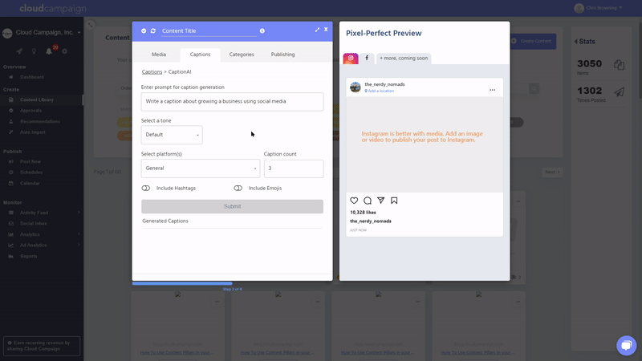Expand the Ad Analytics submenu

coord(79,245)
